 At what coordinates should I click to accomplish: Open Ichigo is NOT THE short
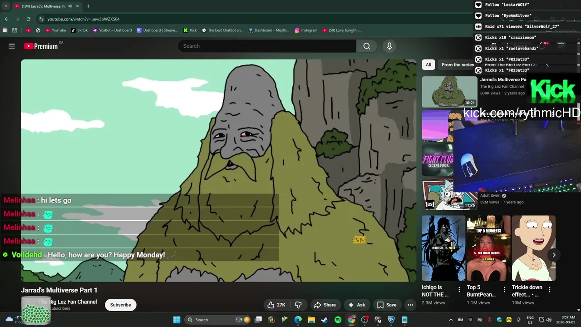tap(443, 248)
